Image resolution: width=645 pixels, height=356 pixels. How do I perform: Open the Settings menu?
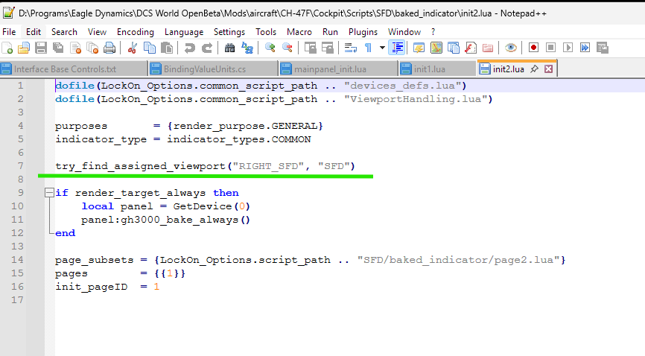tap(229, 32)
